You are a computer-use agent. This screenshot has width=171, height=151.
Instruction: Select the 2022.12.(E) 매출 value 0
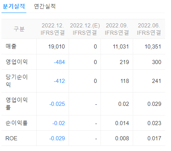click(x=95, y=47)
